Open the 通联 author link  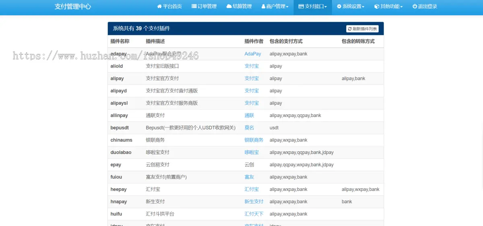pos(249,115)
